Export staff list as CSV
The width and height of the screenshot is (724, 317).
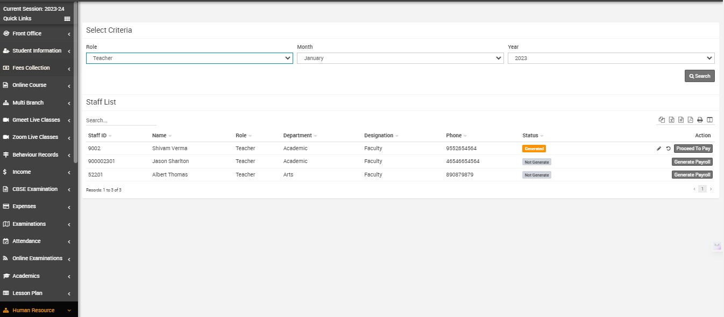(x=681, y=120)
